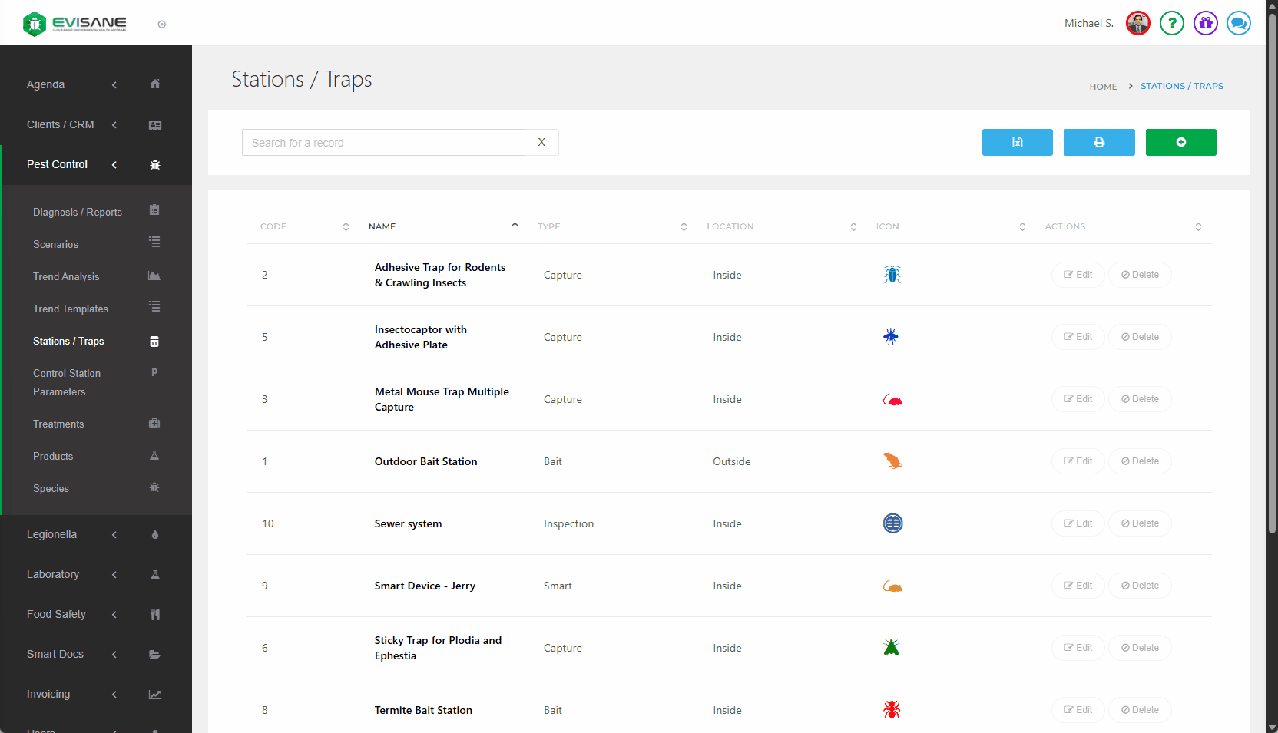Image resolution: width=1278 pixels, height=733 pixels.
Task: Click the ACTIONS column sort arrows
Action: coord(1198,226)
